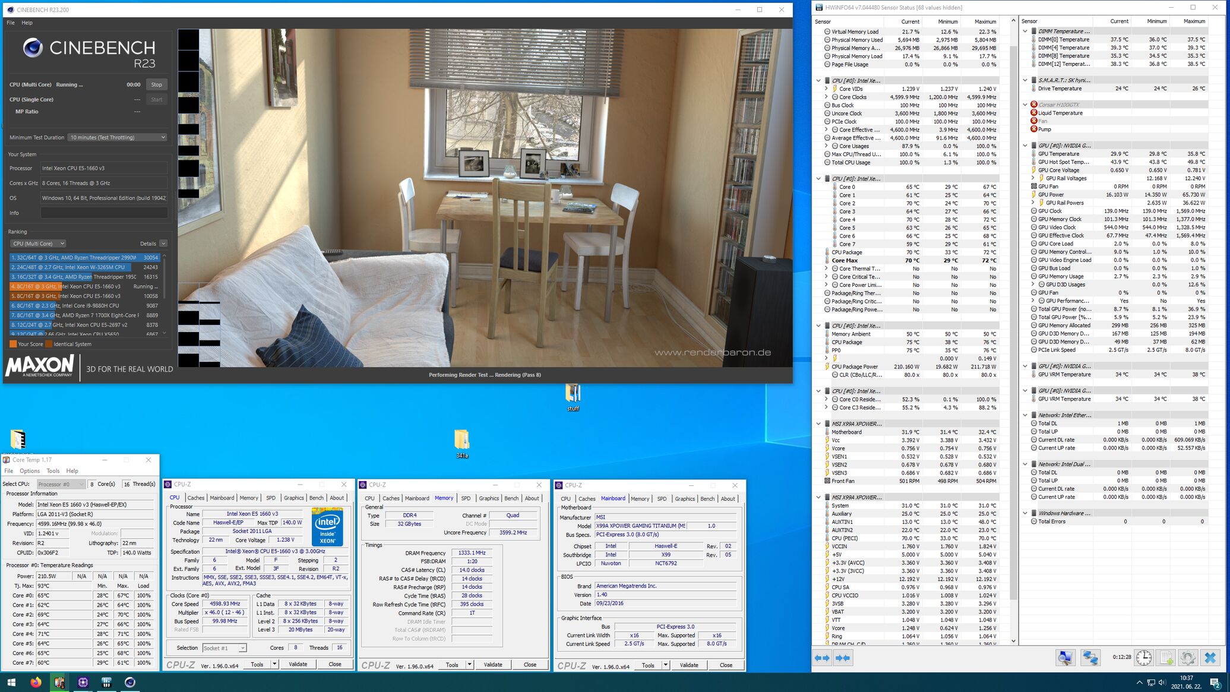Open Graphics tab in CPU-Z Mainboard window
The height and width of the screenshot is (692, 1230).
click(685, 499)
